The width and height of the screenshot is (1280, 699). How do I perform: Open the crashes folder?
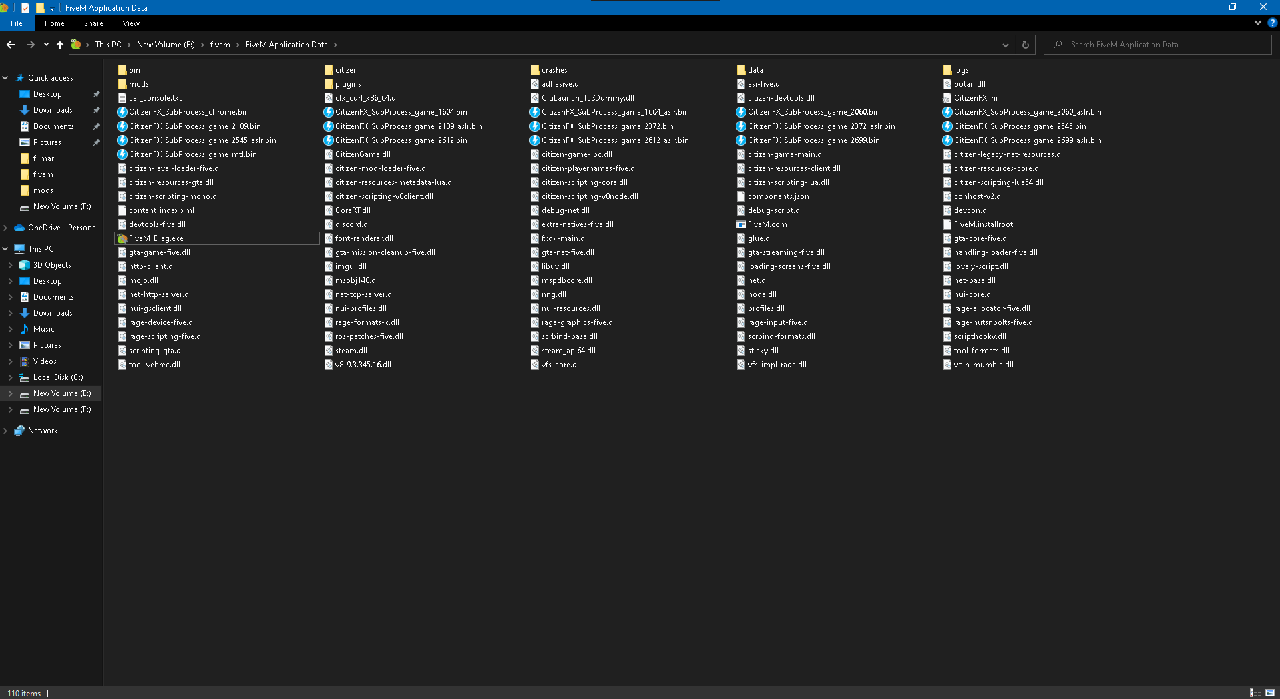point(554,69)
